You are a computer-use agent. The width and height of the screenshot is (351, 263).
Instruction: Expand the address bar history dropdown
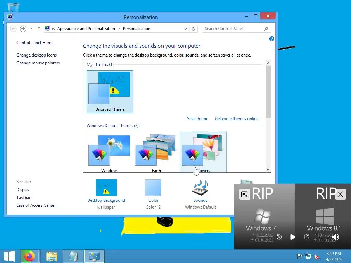186,29
